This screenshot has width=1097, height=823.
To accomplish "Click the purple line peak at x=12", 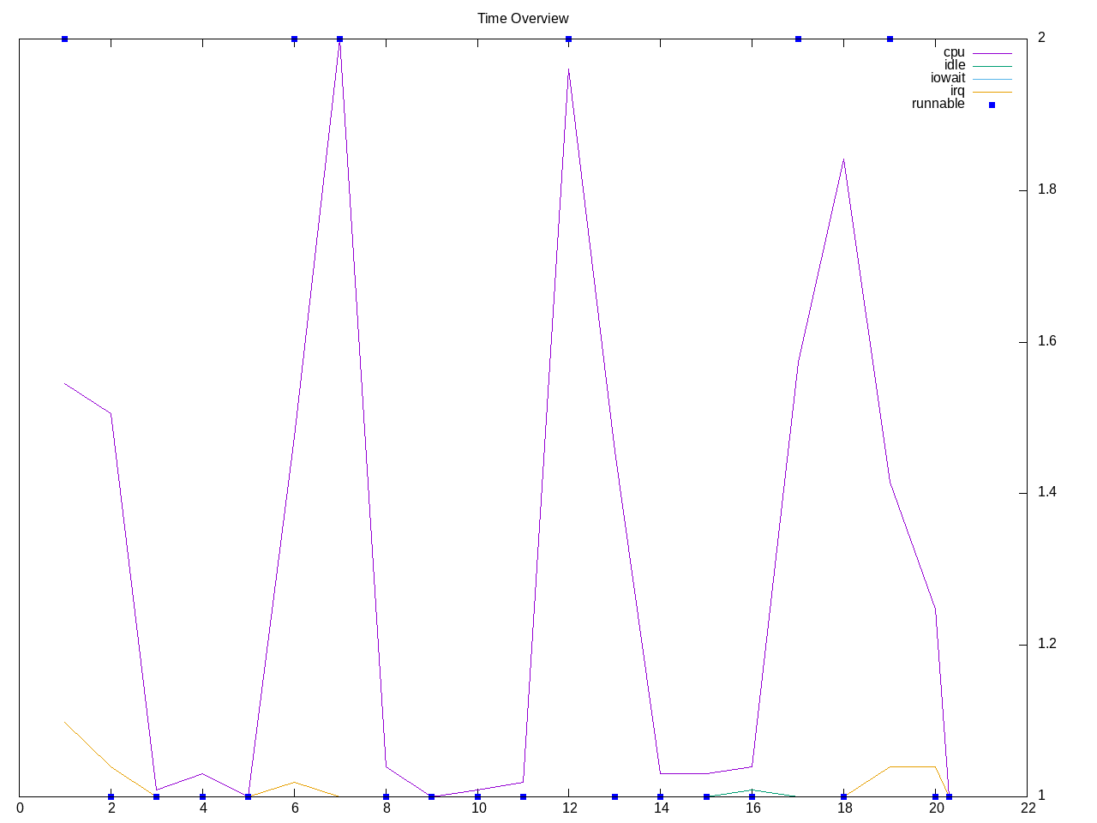I will pos(568,69).
